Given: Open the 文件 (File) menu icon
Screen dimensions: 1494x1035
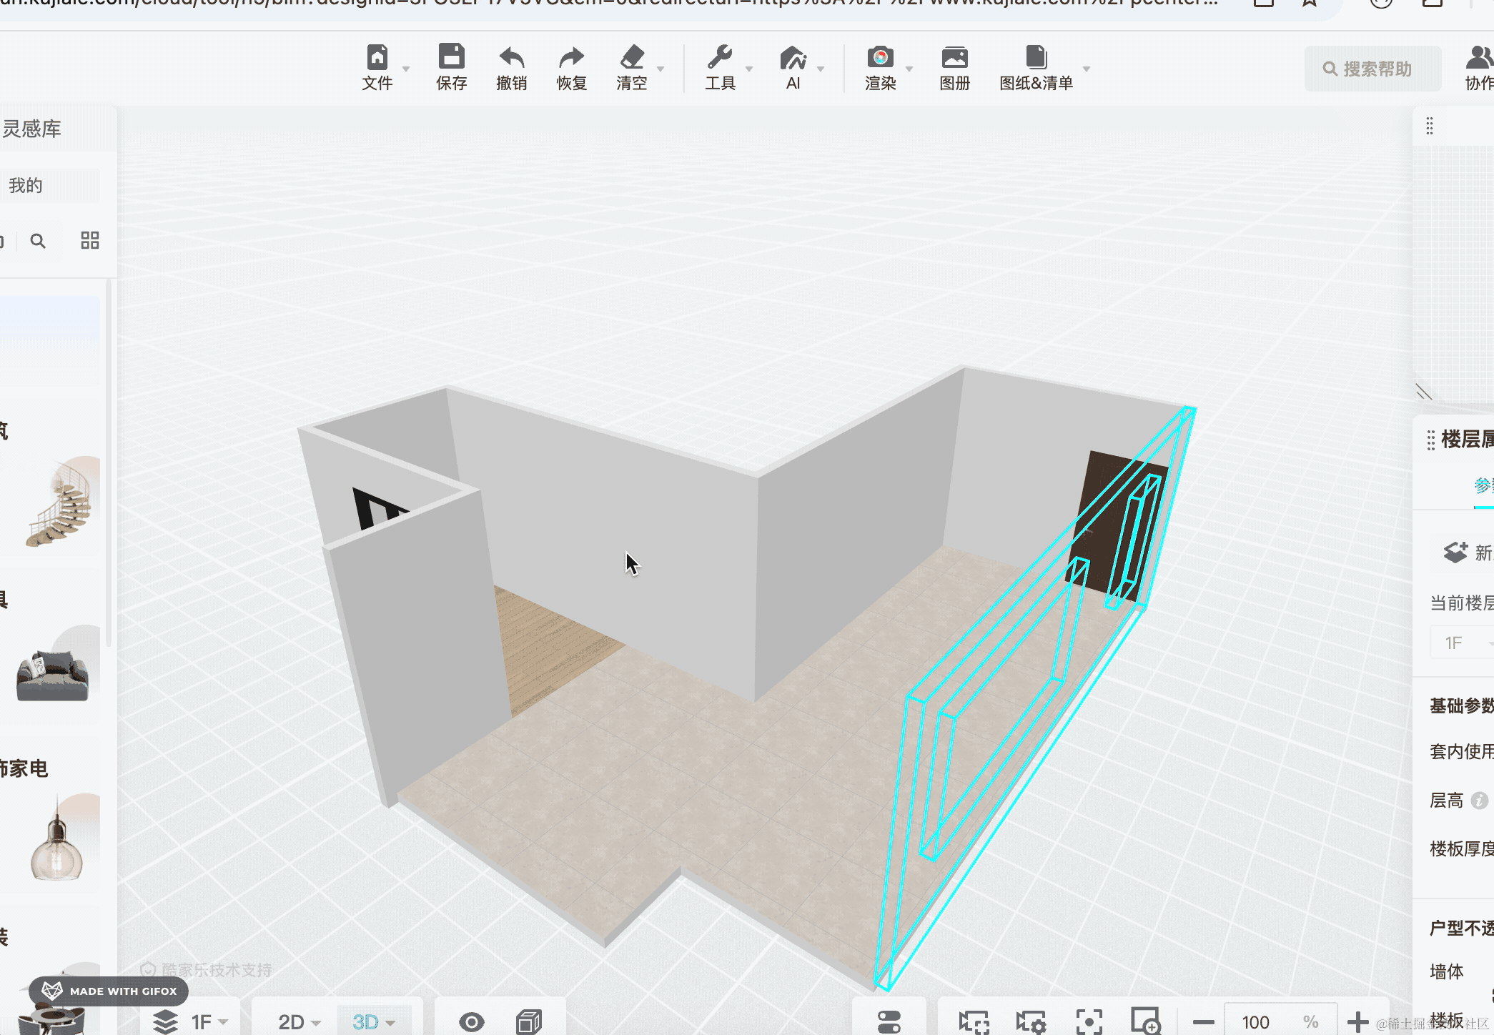Looking at the screenshot, I should click(377, 56).
